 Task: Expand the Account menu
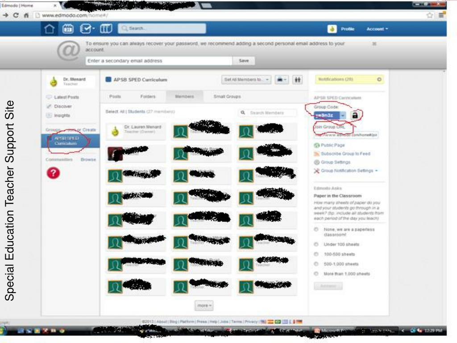point(377,29)
